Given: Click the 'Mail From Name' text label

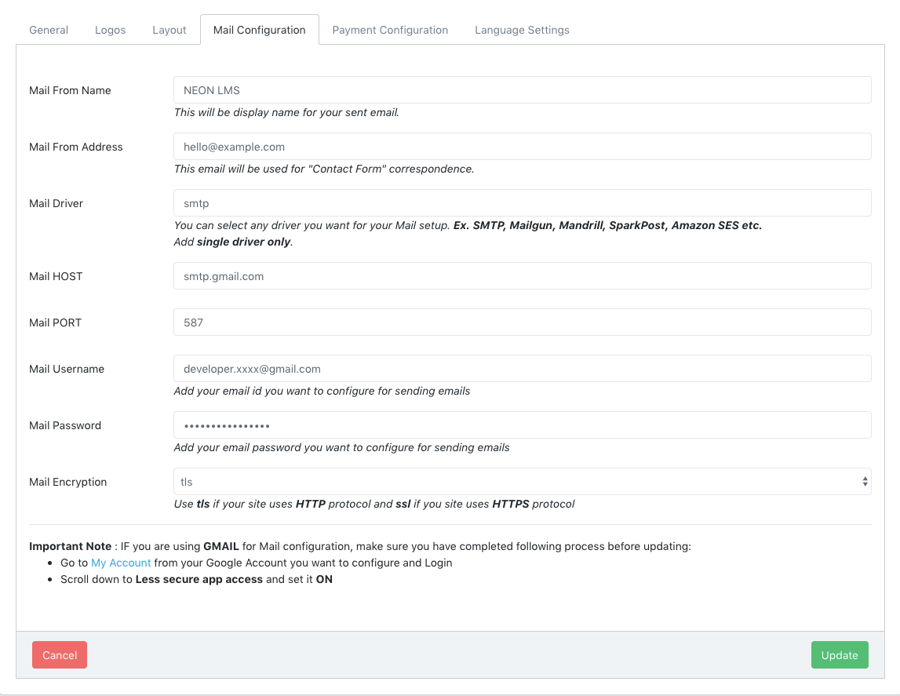Looking at the screenshot, I should pos(70,90).
